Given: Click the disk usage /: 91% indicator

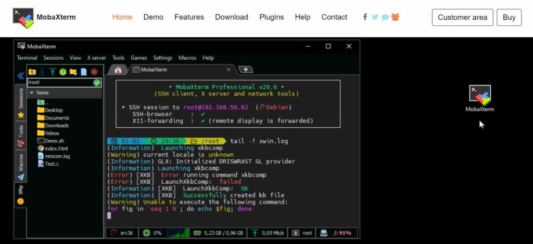Looking at the screenshot, I should coord(337,233).
